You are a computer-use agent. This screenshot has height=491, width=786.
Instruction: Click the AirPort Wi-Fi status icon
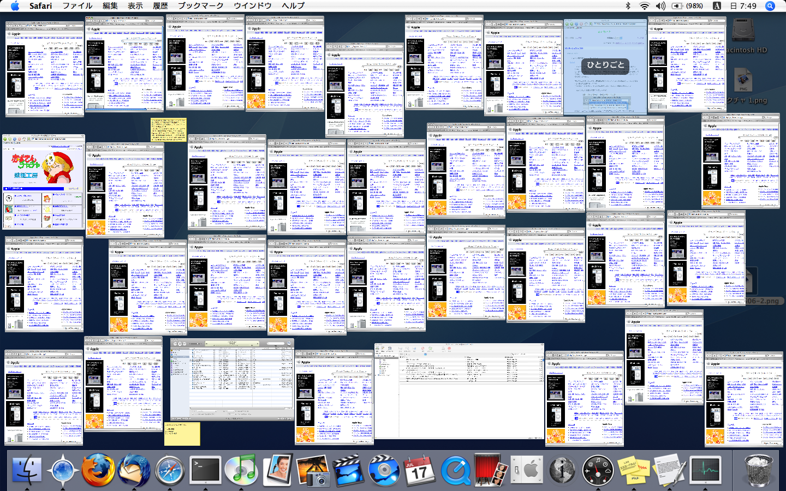coord(645,6)
